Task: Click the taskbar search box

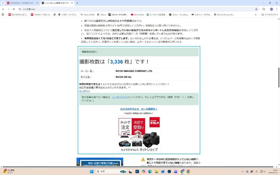Action: coord(111,172)
